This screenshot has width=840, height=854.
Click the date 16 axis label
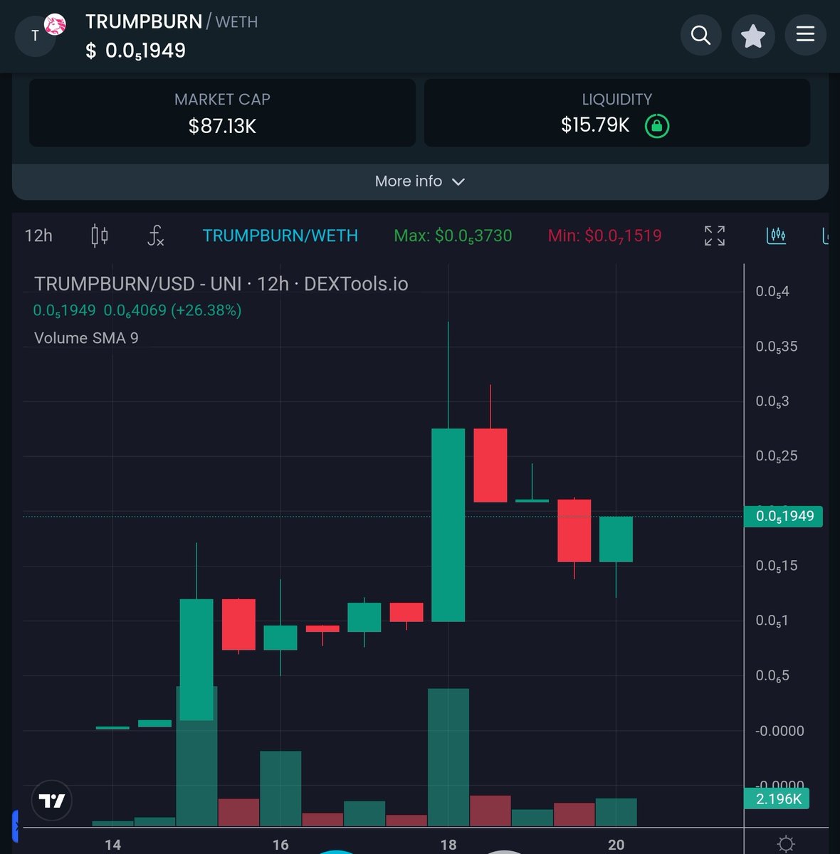[x=280, y=845]
